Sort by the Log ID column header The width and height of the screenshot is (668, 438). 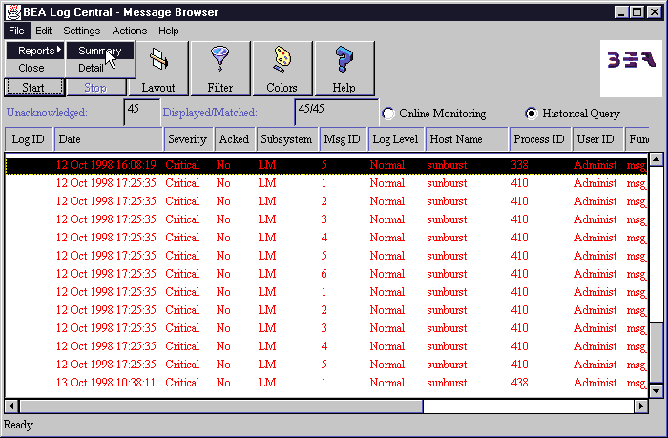29,139
